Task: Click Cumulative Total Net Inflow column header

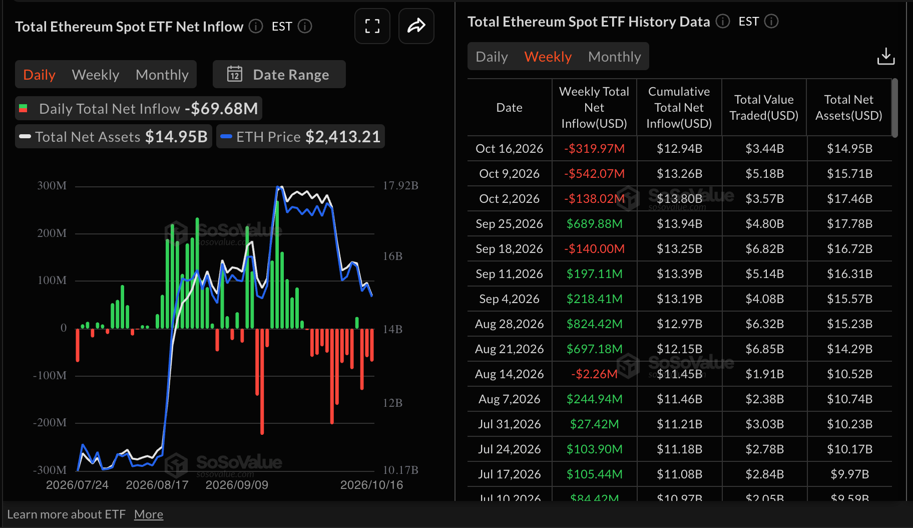Action: click(x=679, y=107)
